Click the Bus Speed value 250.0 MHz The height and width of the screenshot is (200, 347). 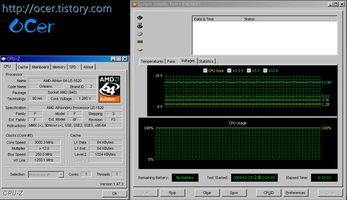click(44, 154)
